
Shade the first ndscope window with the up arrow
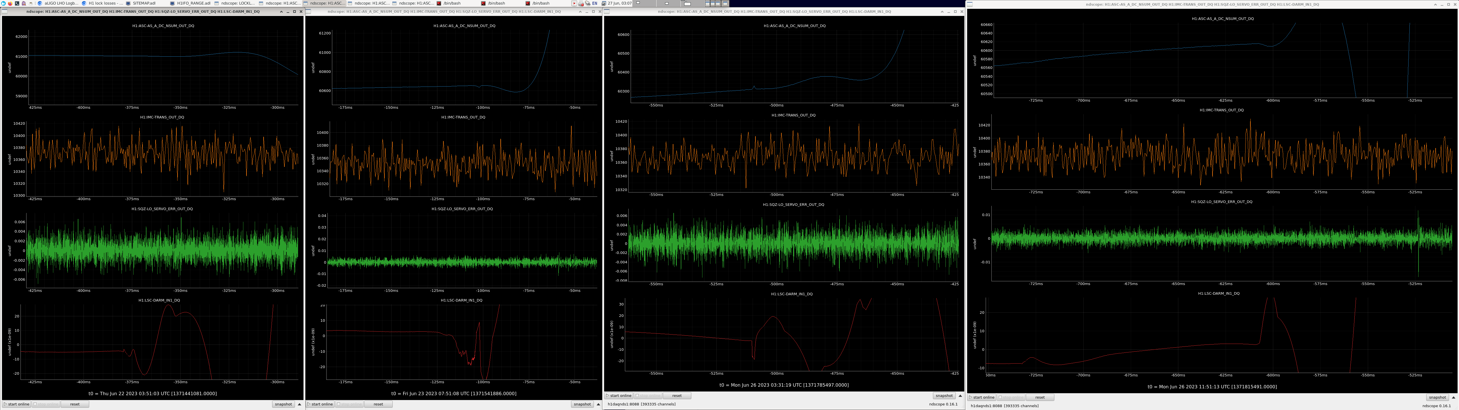(282, 12)
